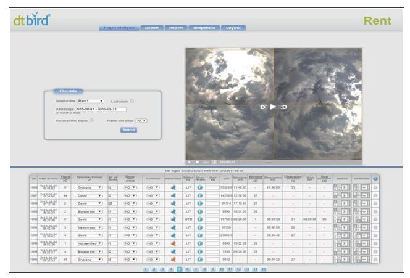Open the Rotor area cross dropdown in flight length 21 row
The width and height of the screenshot is (410, 278).
point(130,260)
